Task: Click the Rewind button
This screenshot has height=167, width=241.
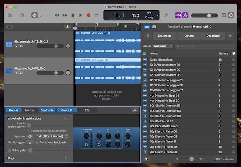Action: point(57,15)
